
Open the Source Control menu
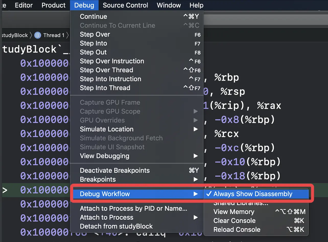click(125, 5)
